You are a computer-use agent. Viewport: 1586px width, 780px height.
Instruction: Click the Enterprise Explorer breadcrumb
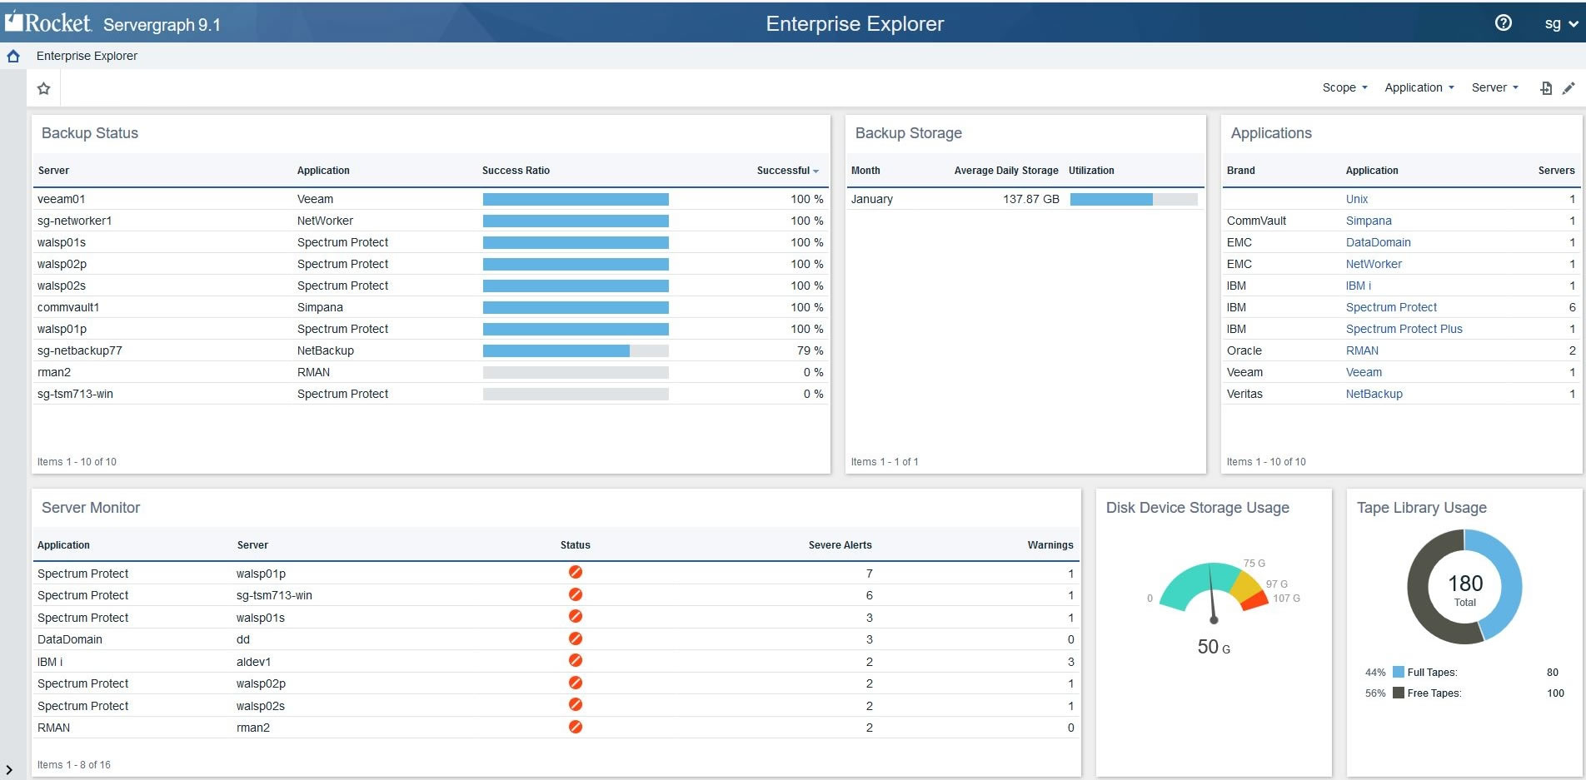coord(87,56)
